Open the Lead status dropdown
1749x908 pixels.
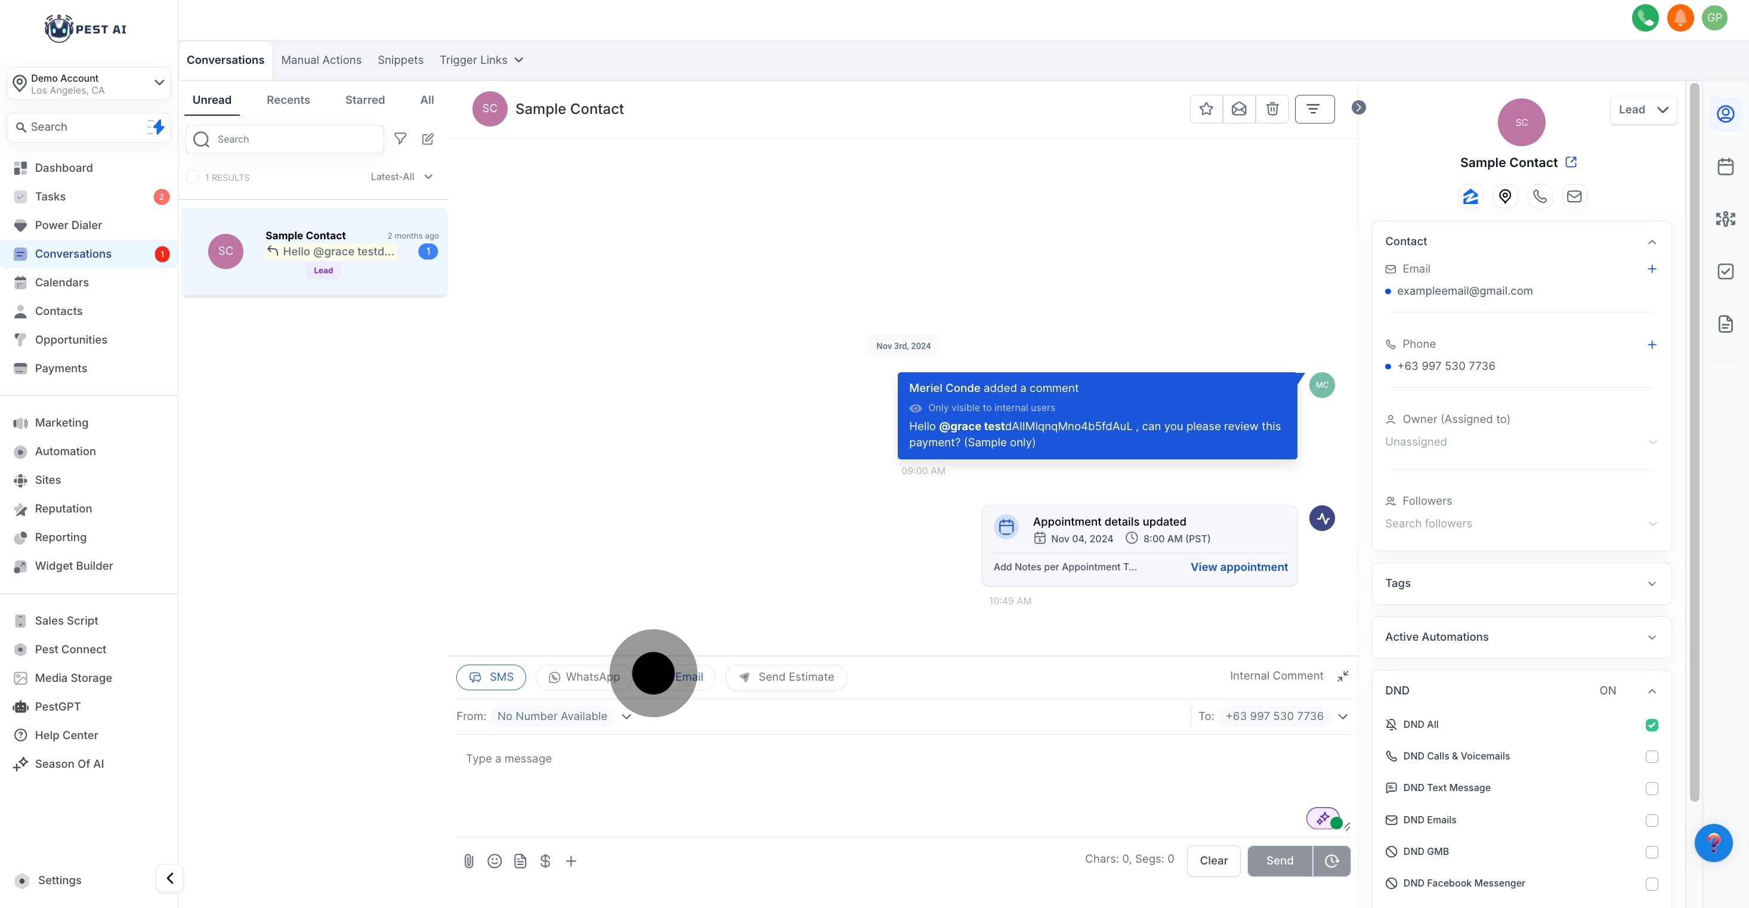pyautogui.click(x=1642, y=109)
